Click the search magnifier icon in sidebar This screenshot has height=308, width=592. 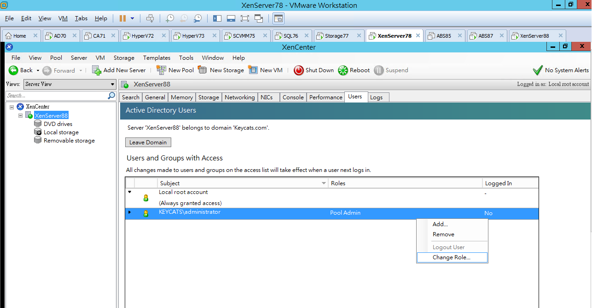[x=111, y=96]
